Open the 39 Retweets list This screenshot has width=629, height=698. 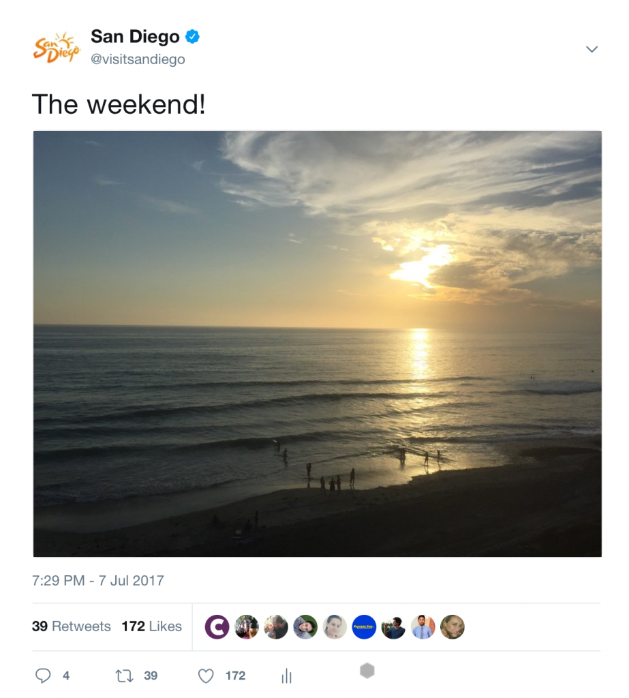[72, 626]
